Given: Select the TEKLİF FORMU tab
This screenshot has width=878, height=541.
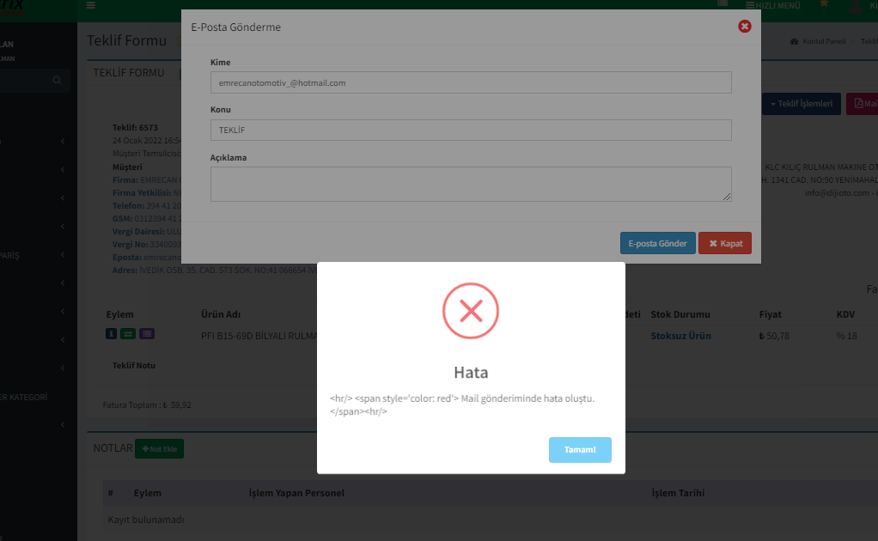Looking at the screenshot, I should pos(129,73).
